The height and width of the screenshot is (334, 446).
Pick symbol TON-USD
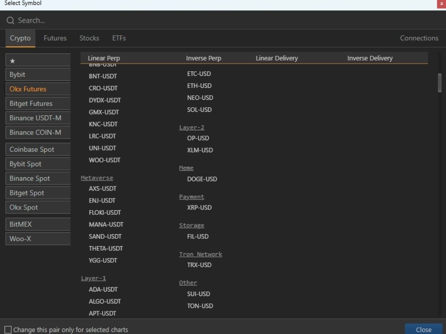click(x=200, y=306)
